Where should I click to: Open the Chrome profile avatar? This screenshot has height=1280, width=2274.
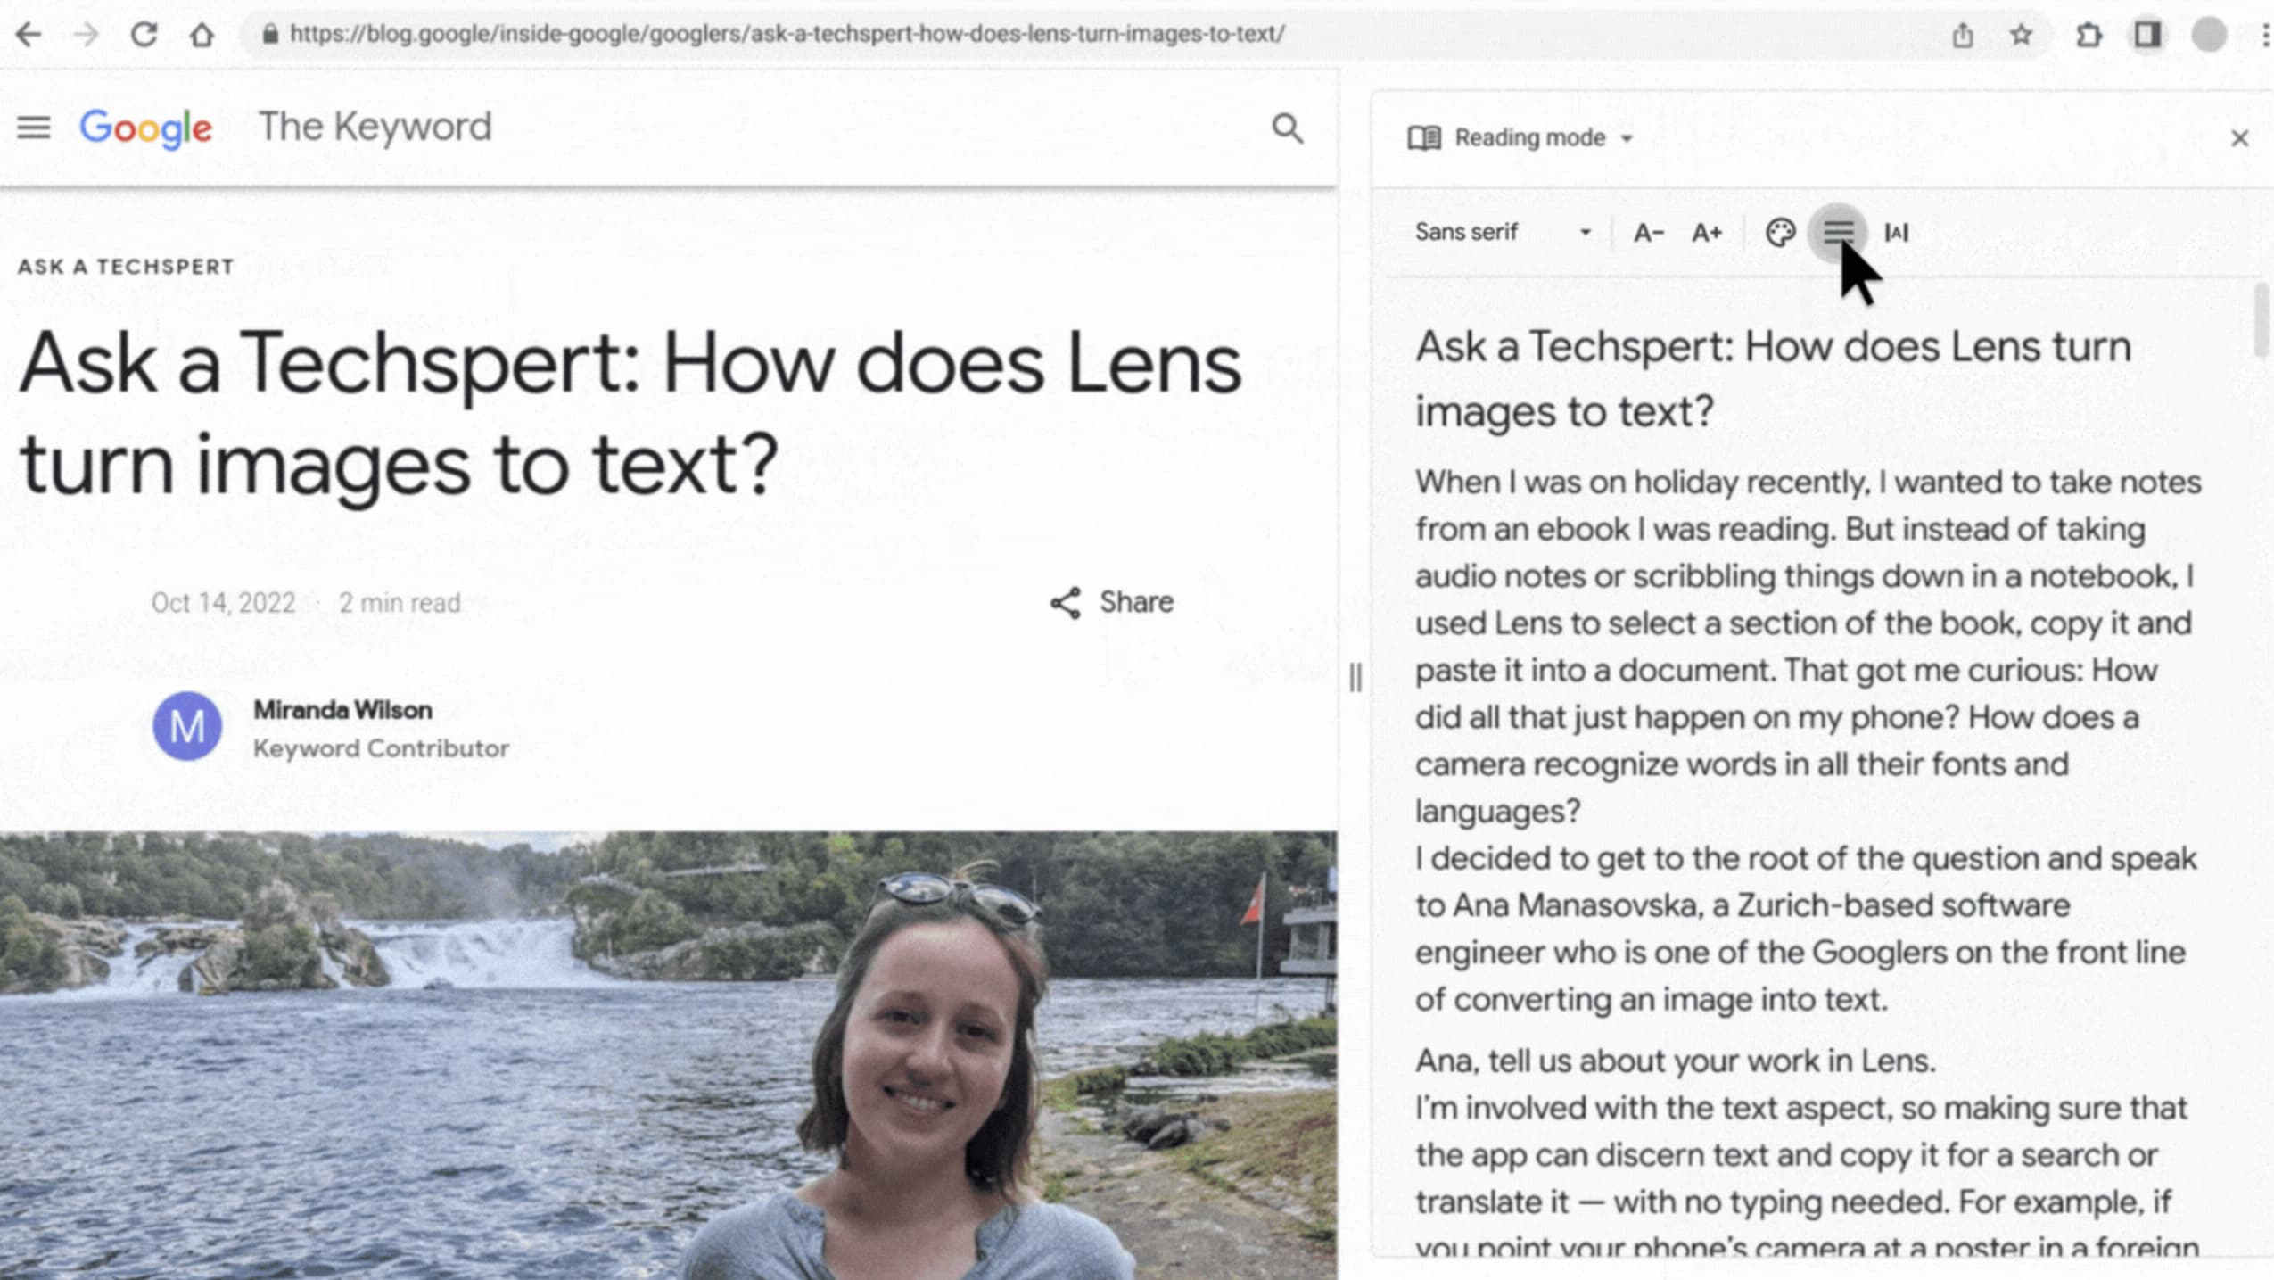pos(2209,35)
